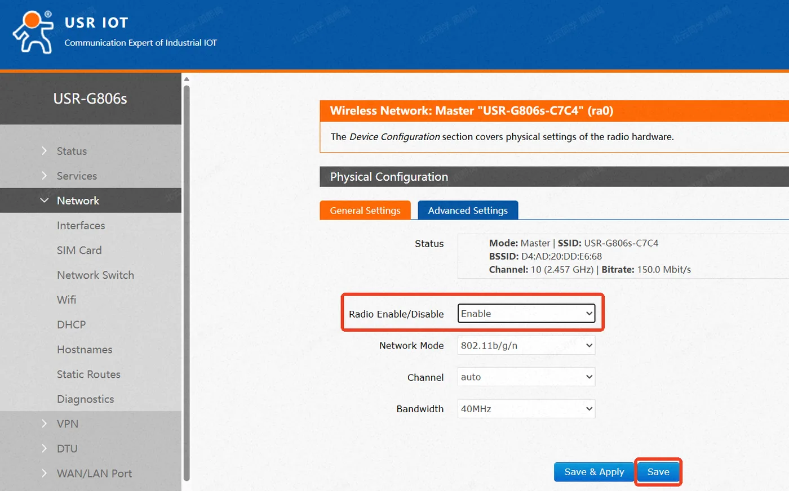Click the 'Channel' field label
The height and width of the screenshot is (491, 789).
[x=425, y=377]
